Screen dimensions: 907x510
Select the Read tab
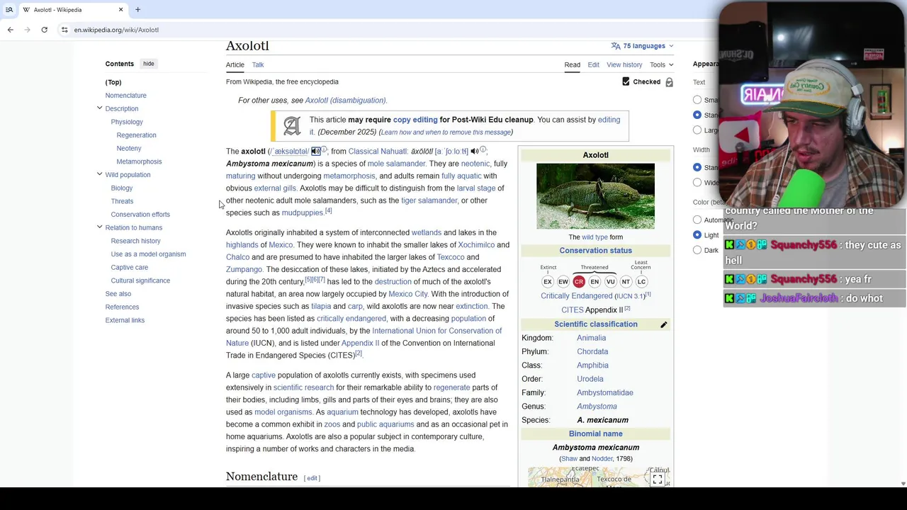point(572,65)
